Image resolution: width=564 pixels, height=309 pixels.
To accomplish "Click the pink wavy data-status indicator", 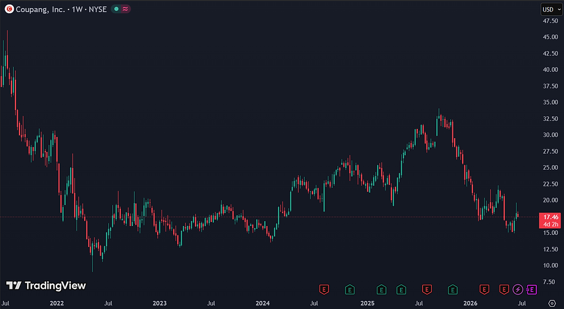I will pyautogui.click(x=125, y=9).
